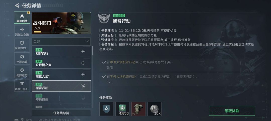Select the 垃圾桶之声 mission entry

[61, 63]
